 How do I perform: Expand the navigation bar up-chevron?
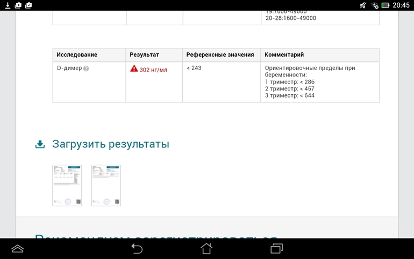[x=18, y=248]
